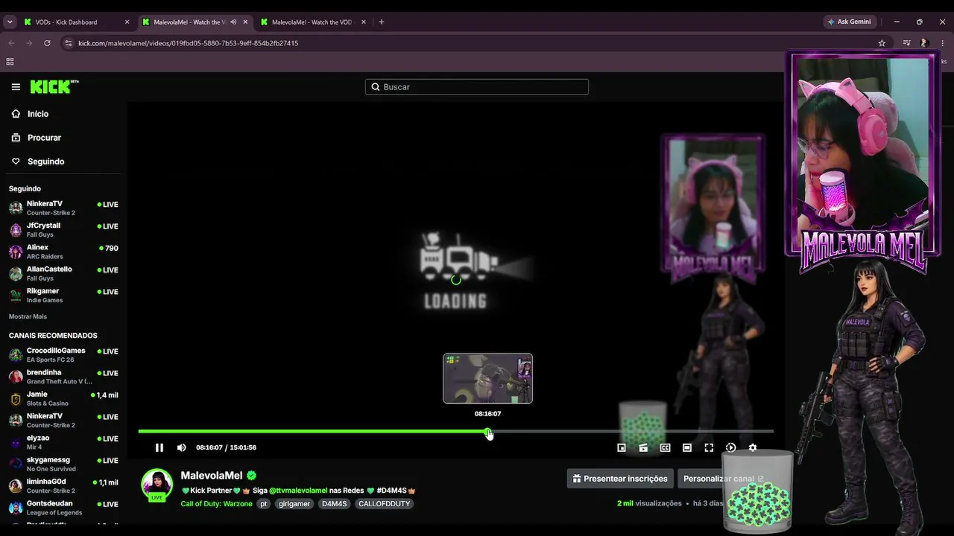The width and height of the screenshot is (954, 536).
Task: Switch to third MalevolaMel VOD tab
Action: pyautogui.click(x=313, y=22)
